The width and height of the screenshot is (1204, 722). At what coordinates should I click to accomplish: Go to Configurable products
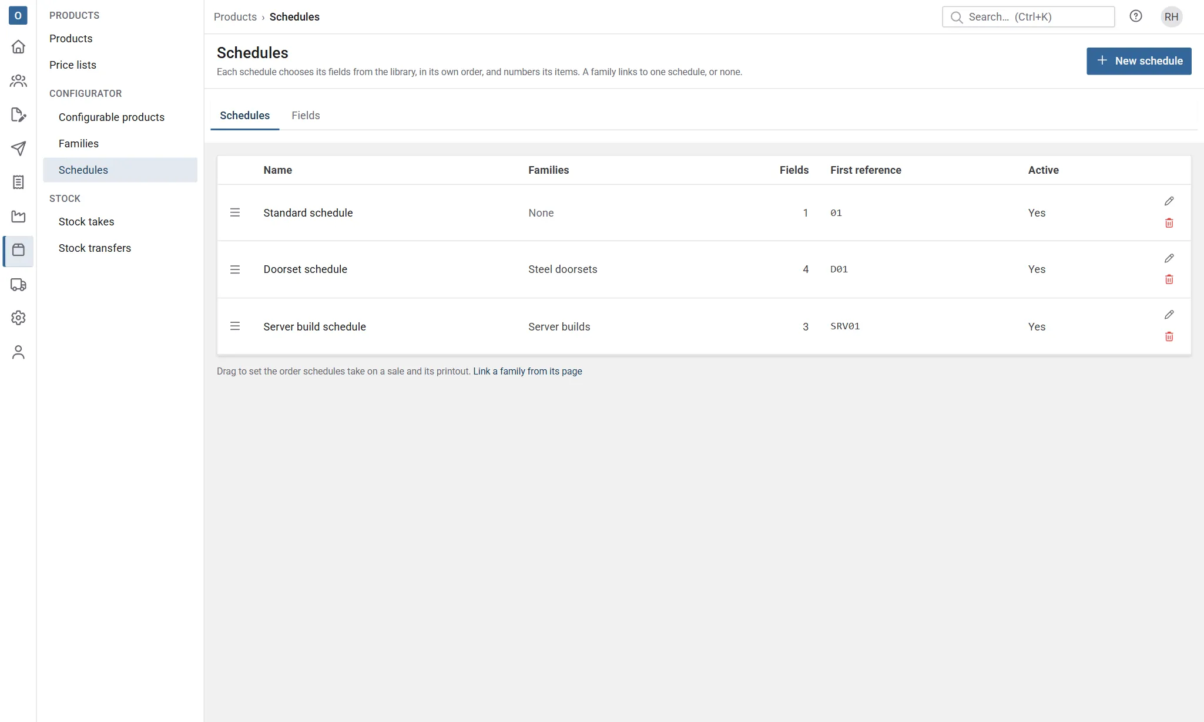[112, 117]
